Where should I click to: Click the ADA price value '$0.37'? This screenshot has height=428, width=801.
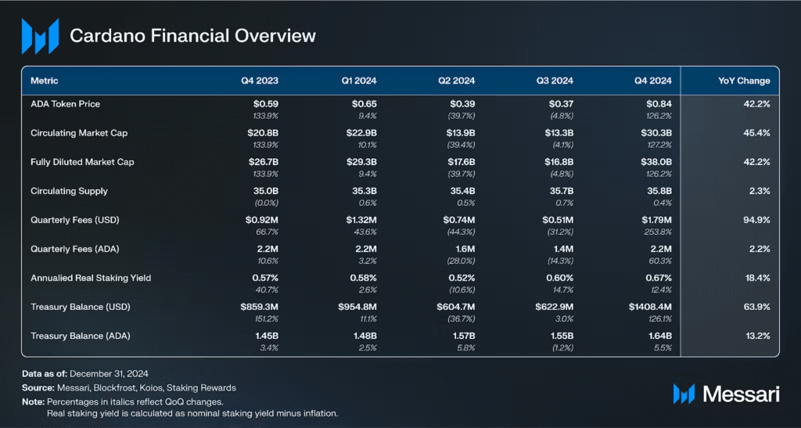tap(562, 104)
